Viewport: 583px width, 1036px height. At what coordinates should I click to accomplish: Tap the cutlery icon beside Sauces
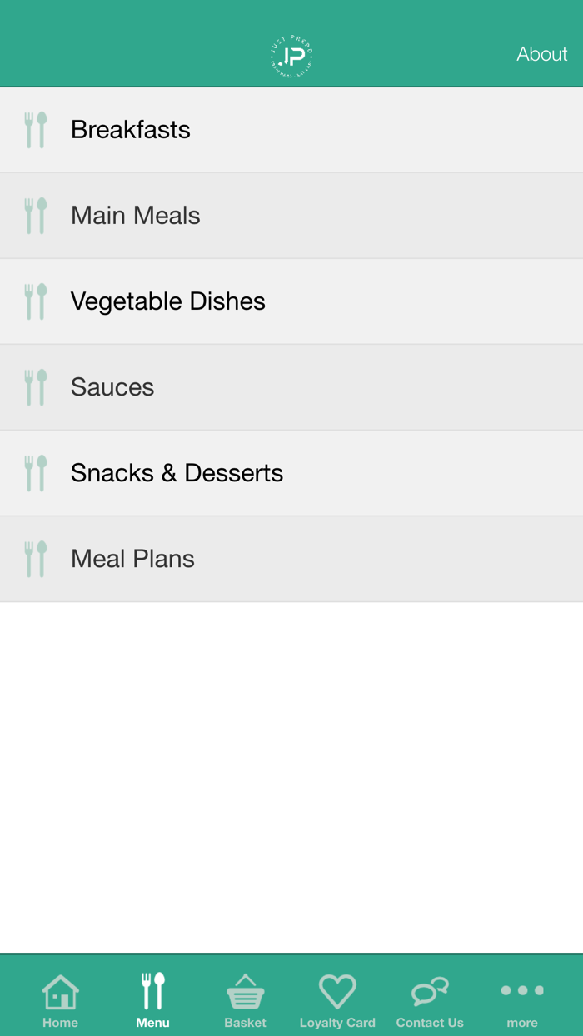[x=36, y=387]
